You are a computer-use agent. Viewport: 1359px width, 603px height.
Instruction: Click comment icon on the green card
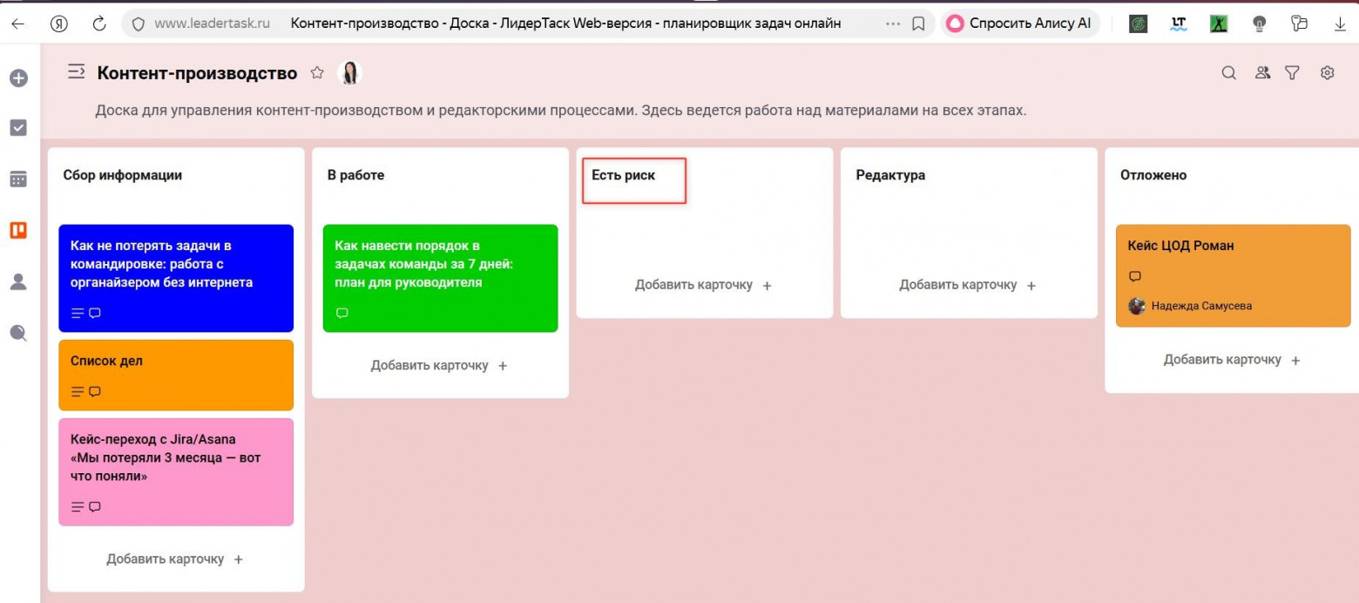[x=341, y=313]
